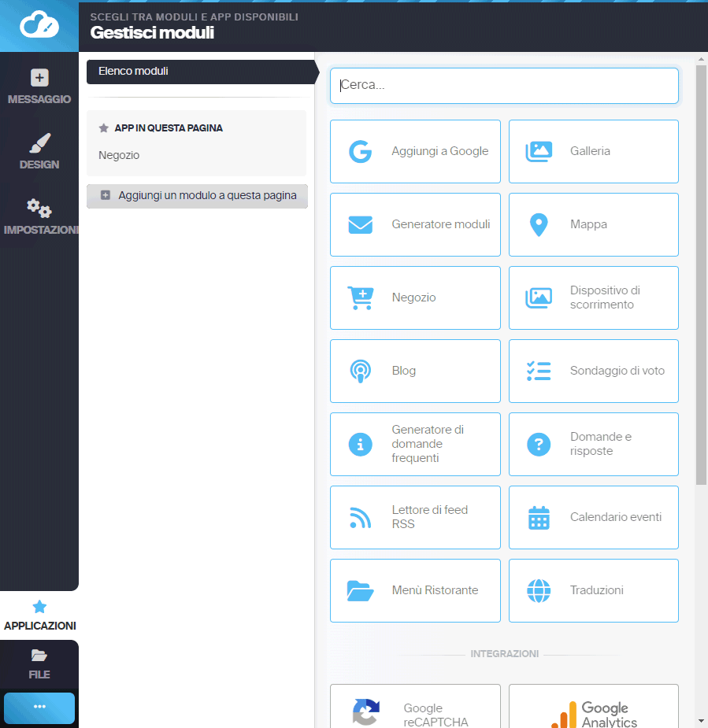
Task: Click the envelope icon for Generatore moduli
Action: 361,225
